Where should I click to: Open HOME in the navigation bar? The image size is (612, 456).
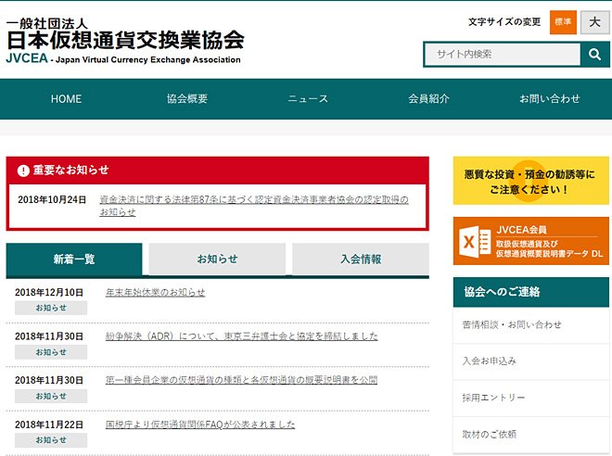tap(67, 99)
